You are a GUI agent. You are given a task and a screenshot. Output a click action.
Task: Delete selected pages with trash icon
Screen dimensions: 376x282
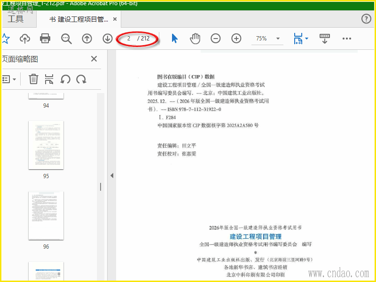33,79
